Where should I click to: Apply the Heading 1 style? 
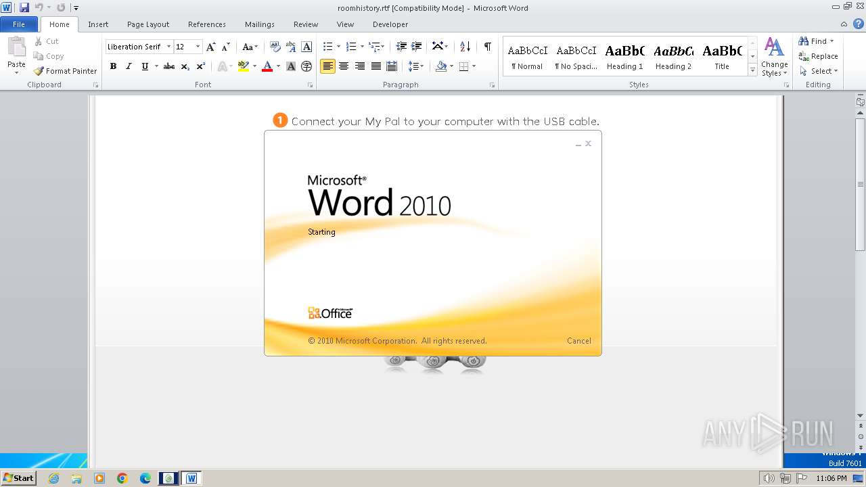pyautogui.click(x=625, y=57)
